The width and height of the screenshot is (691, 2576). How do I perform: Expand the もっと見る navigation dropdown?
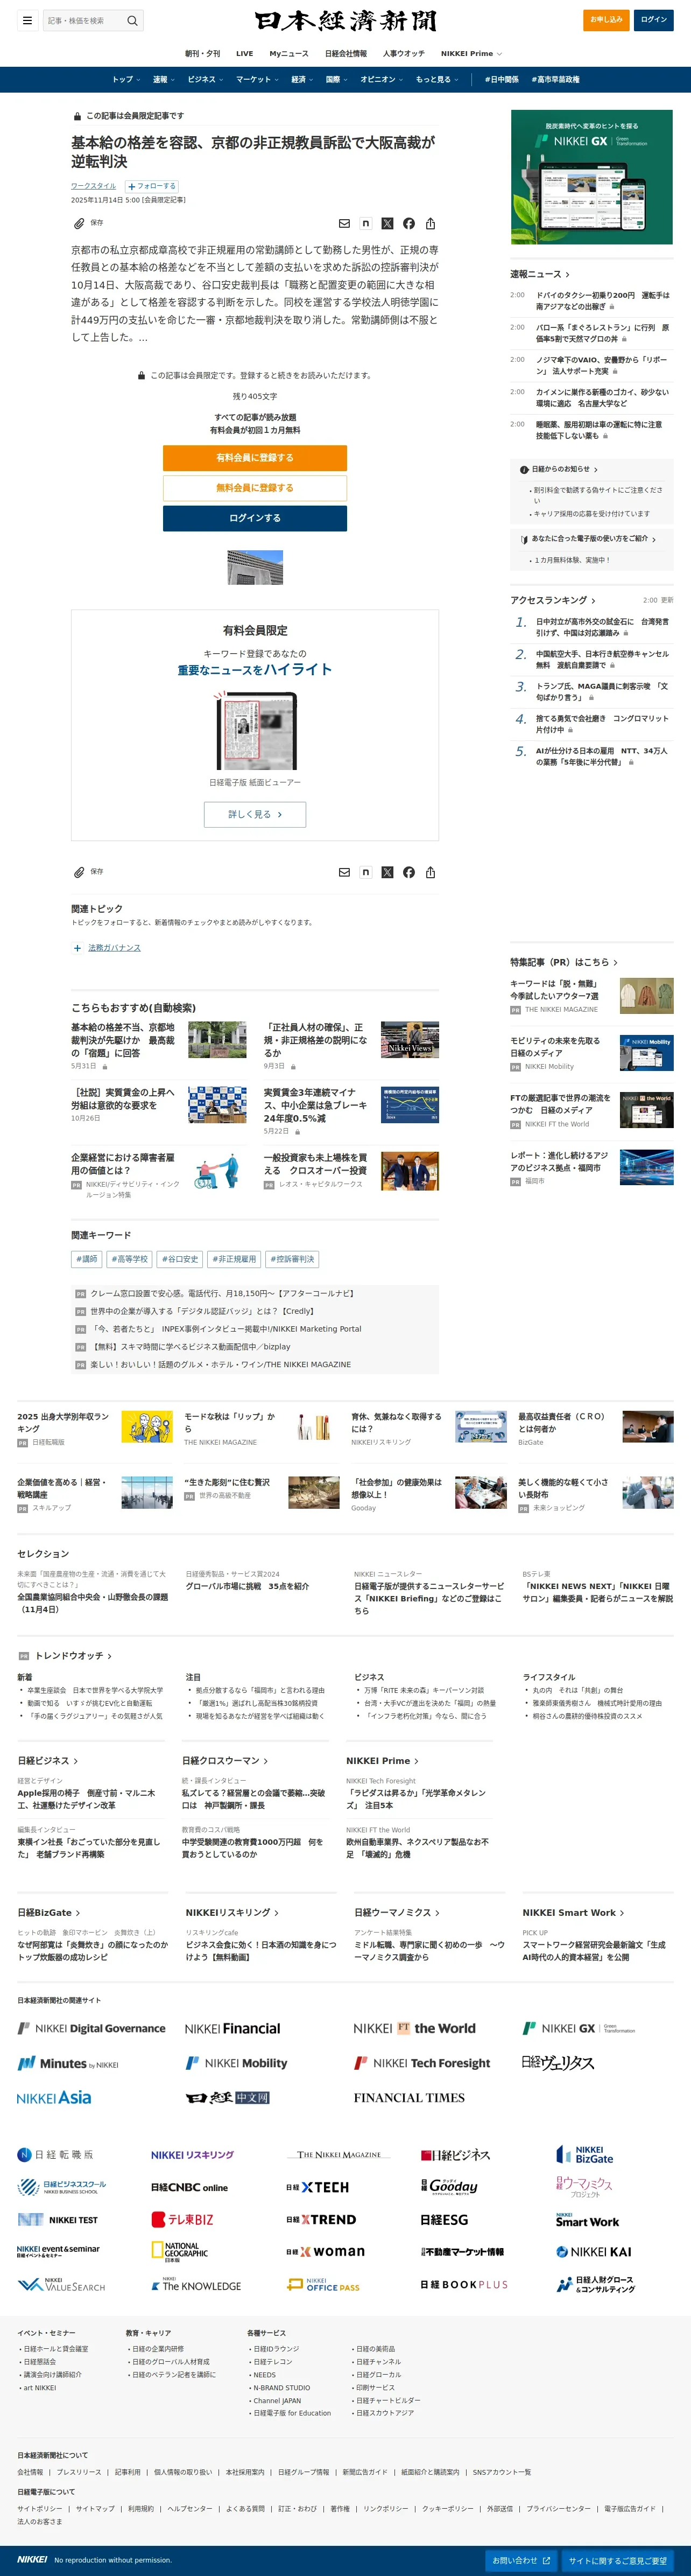click(437, 80)
